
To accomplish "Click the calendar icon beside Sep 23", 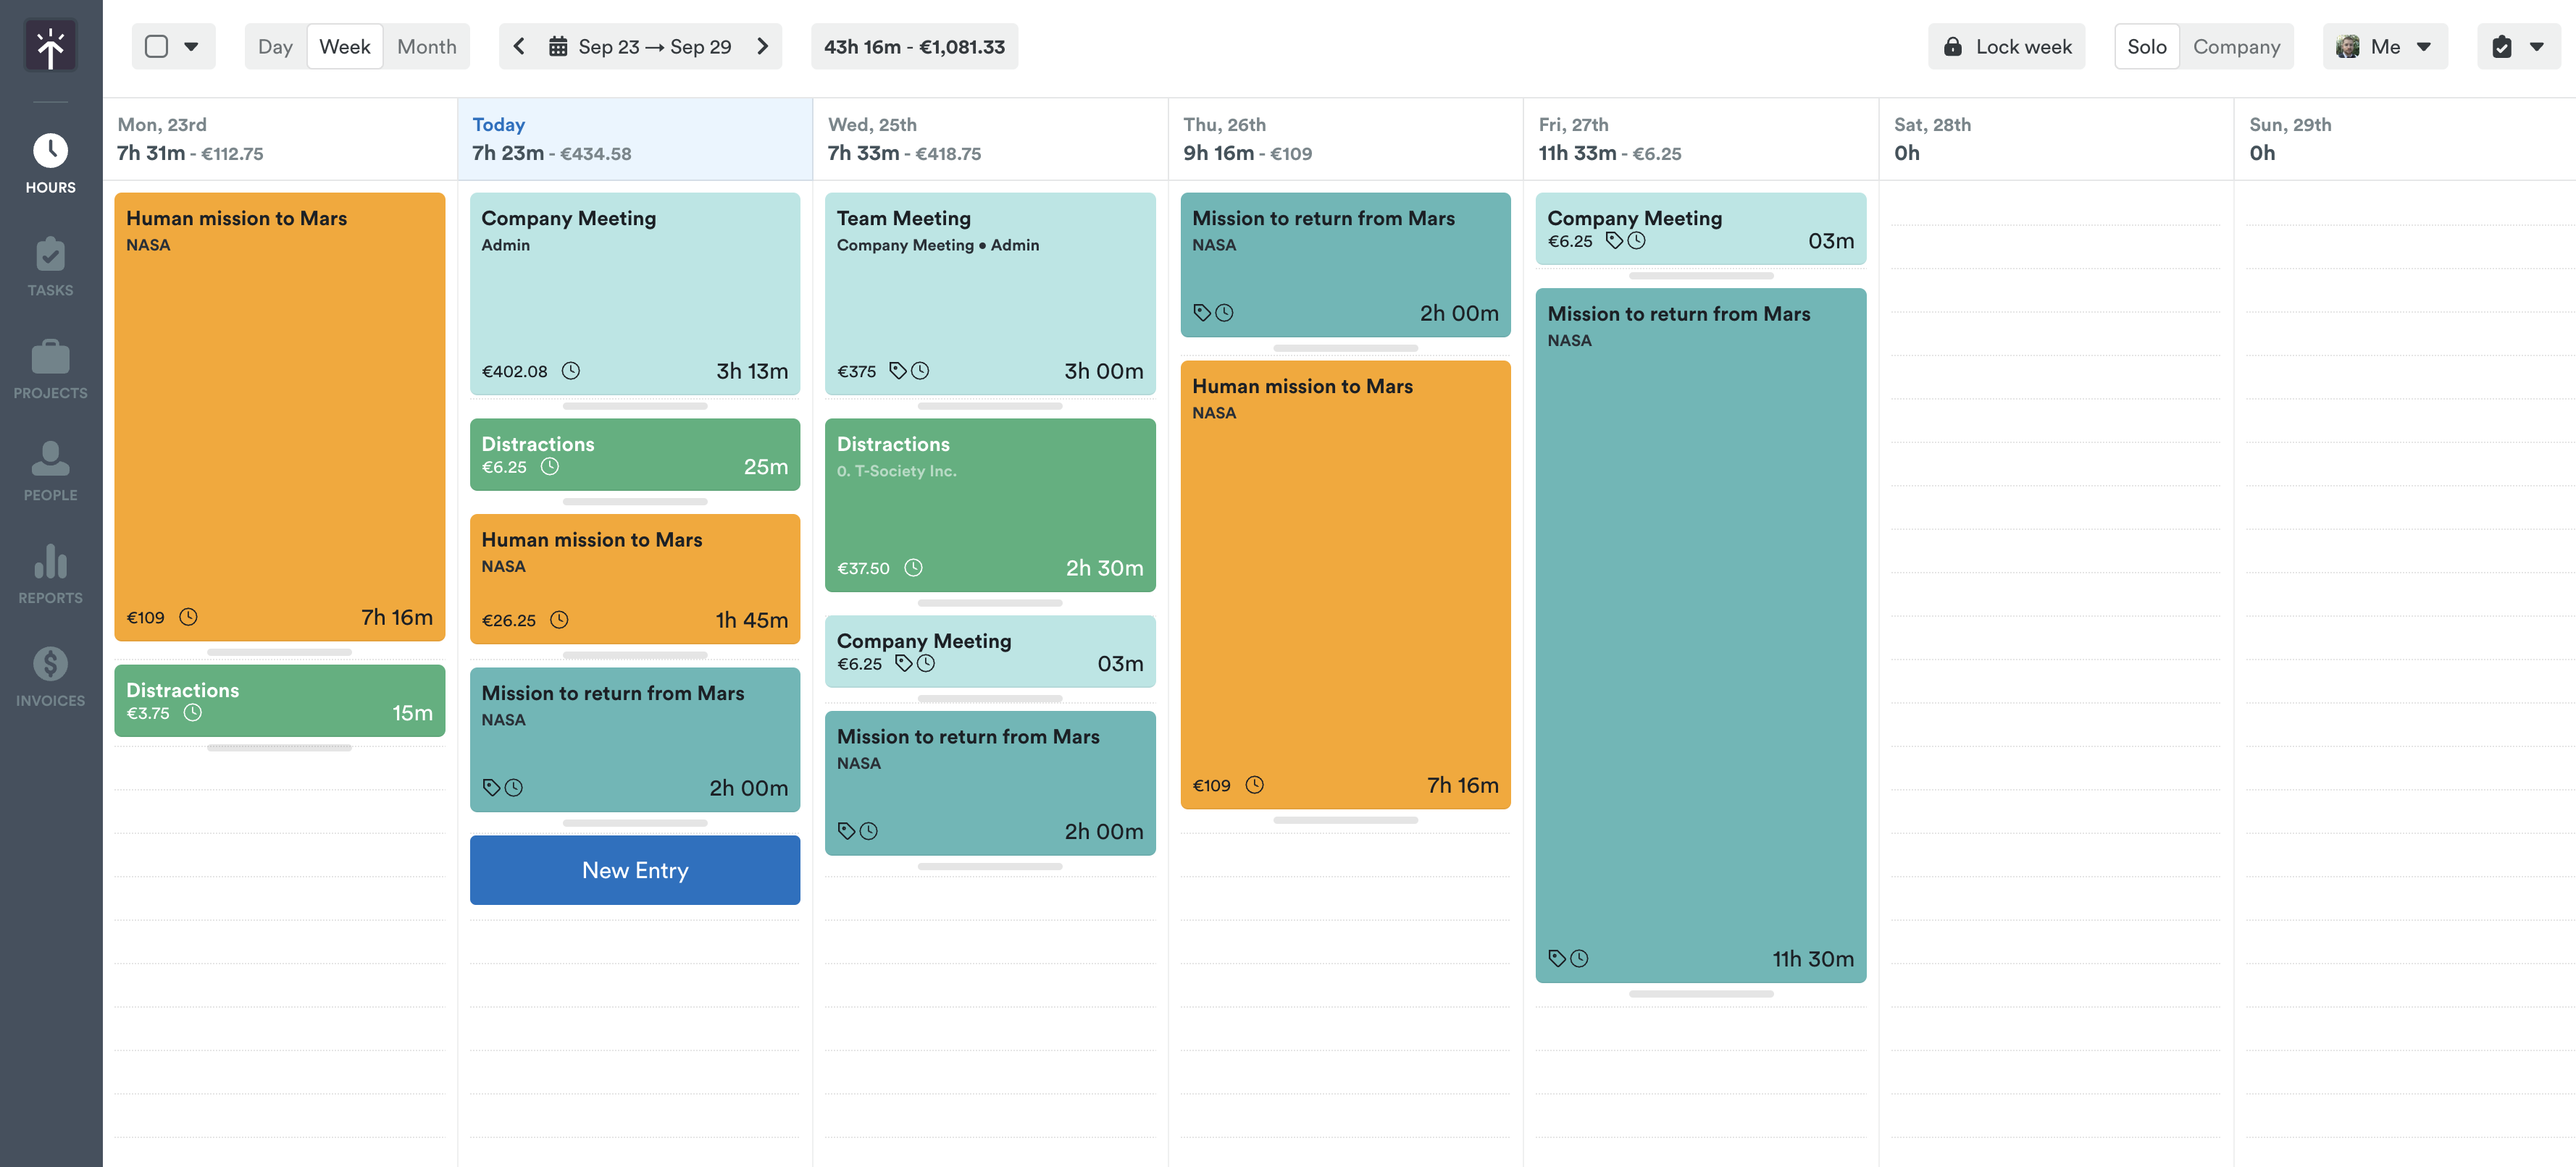I will pos(557,46).
